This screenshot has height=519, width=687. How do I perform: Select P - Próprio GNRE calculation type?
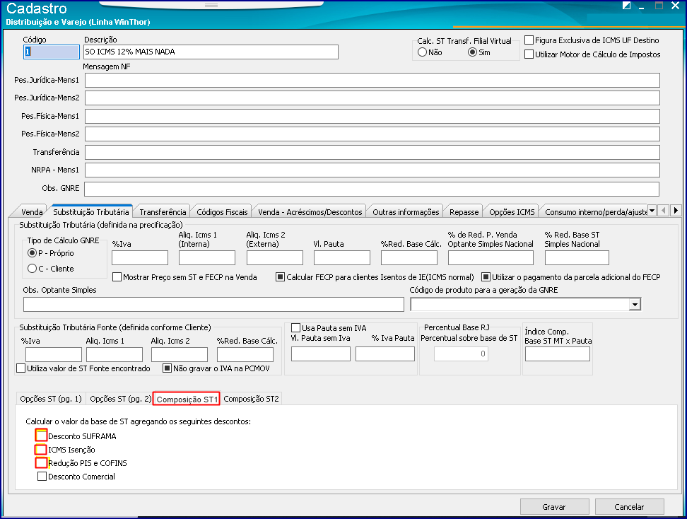click(x=32, y=253)
